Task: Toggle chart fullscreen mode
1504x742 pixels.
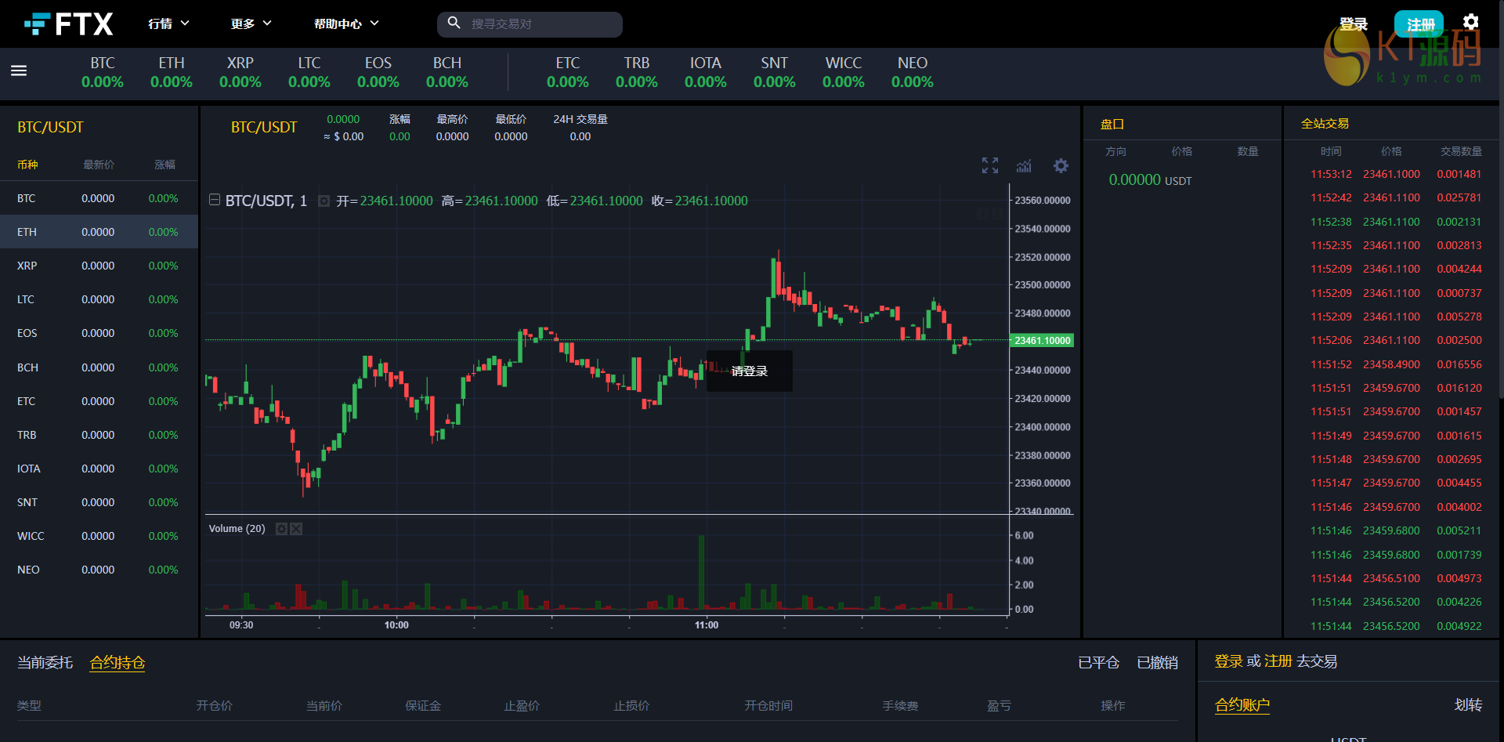Action: click(x=990, y=165)
